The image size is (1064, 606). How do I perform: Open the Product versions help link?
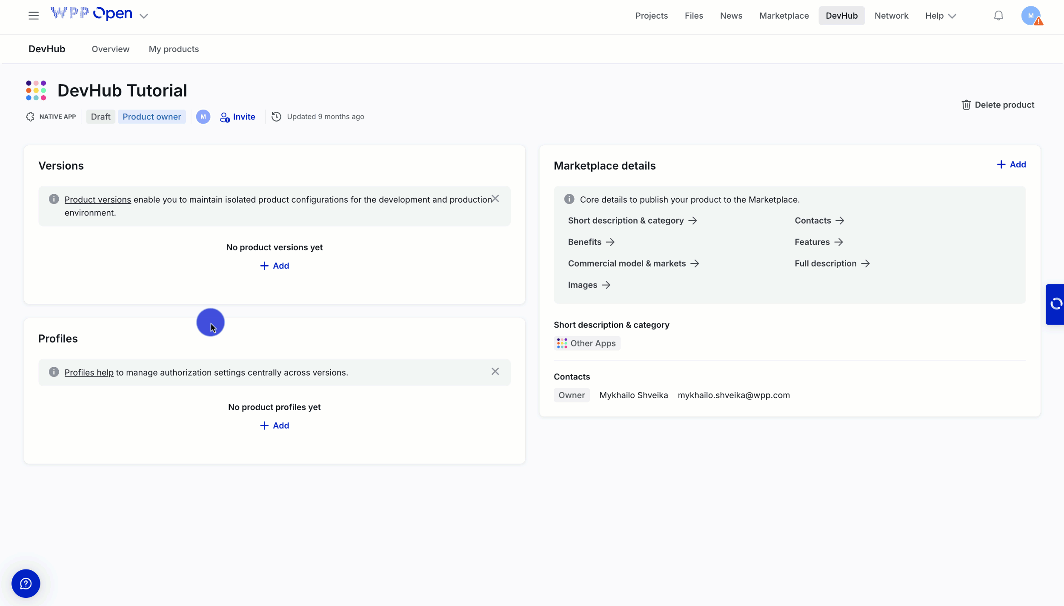(x=97, y=200)
